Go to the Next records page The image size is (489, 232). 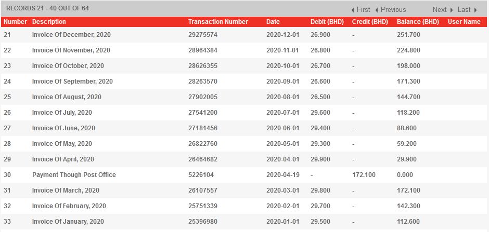tap(440, 9)
